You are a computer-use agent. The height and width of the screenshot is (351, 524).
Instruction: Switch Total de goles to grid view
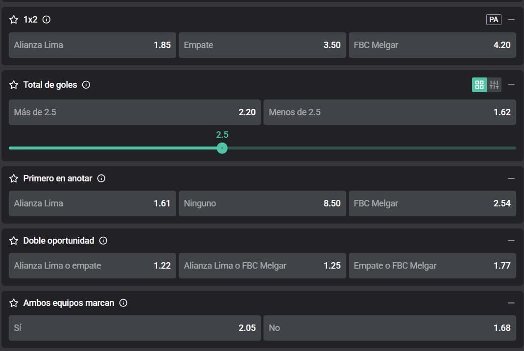(x=479, y=85)
